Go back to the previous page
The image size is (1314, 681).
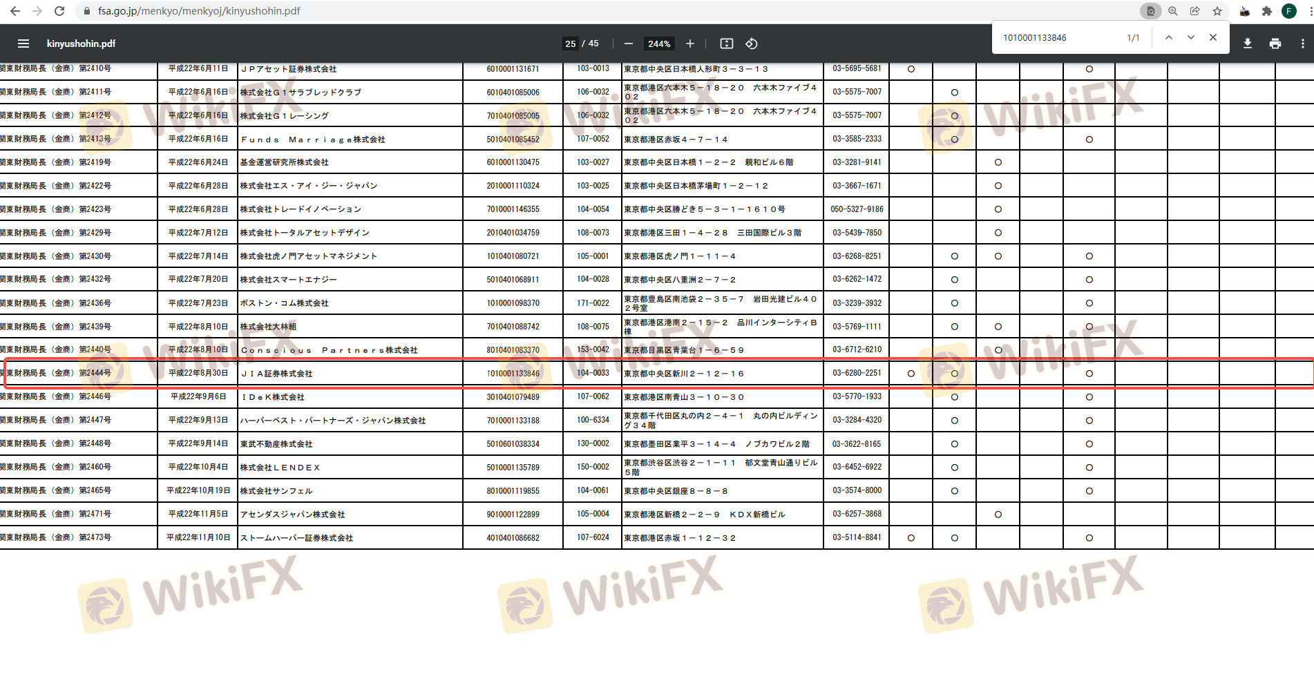pos(15,11)
